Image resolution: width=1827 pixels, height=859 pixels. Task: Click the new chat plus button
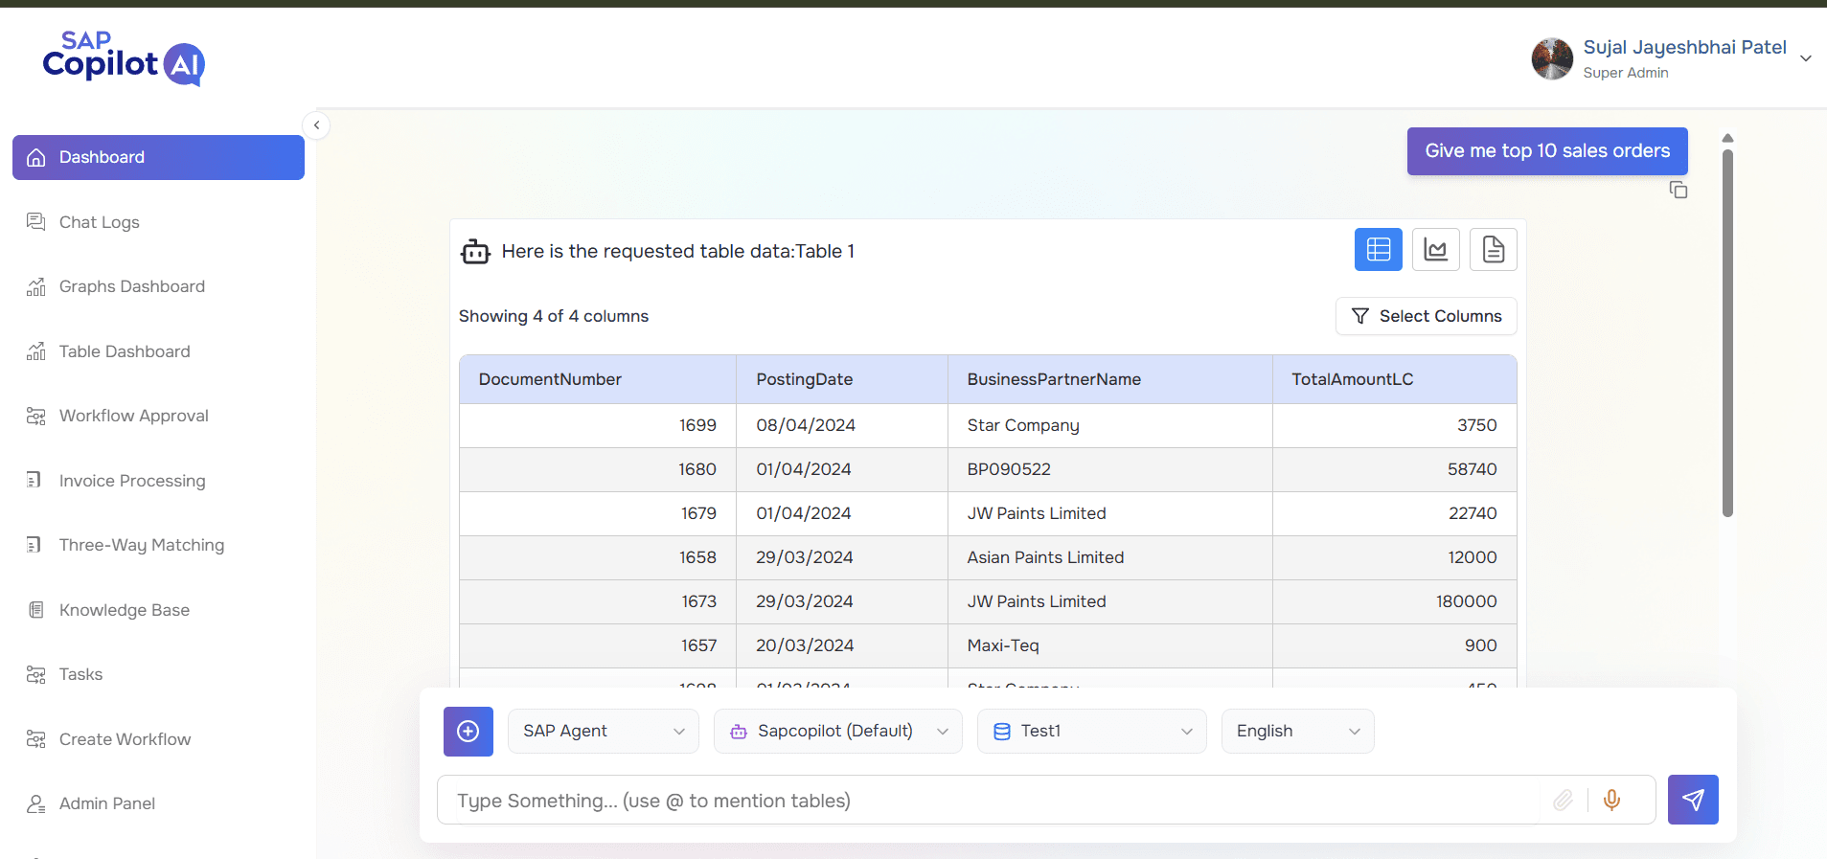[468, 732]
